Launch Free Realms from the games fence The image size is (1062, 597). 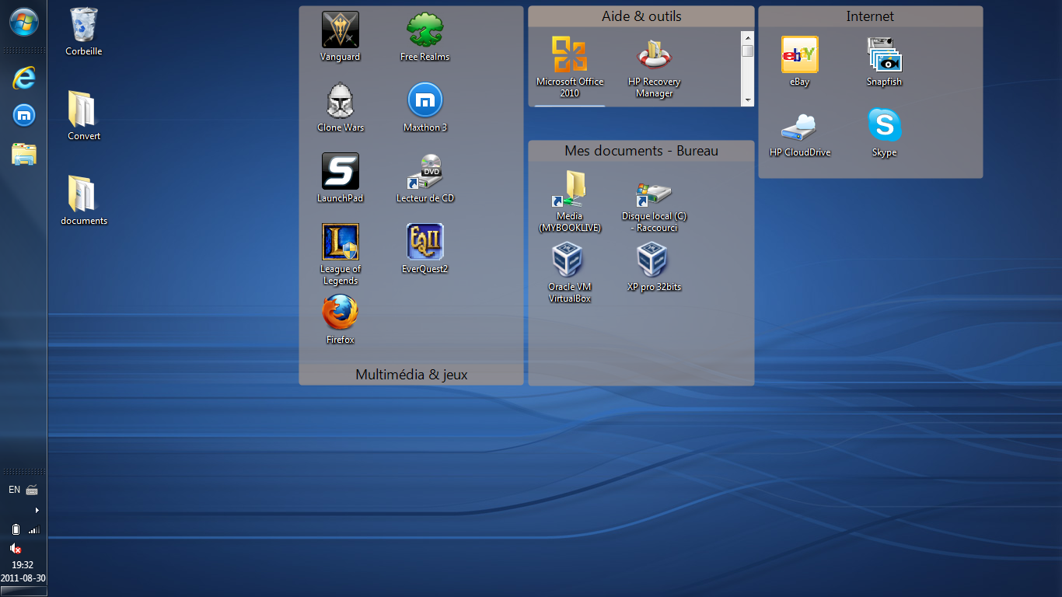click(424, 37)
